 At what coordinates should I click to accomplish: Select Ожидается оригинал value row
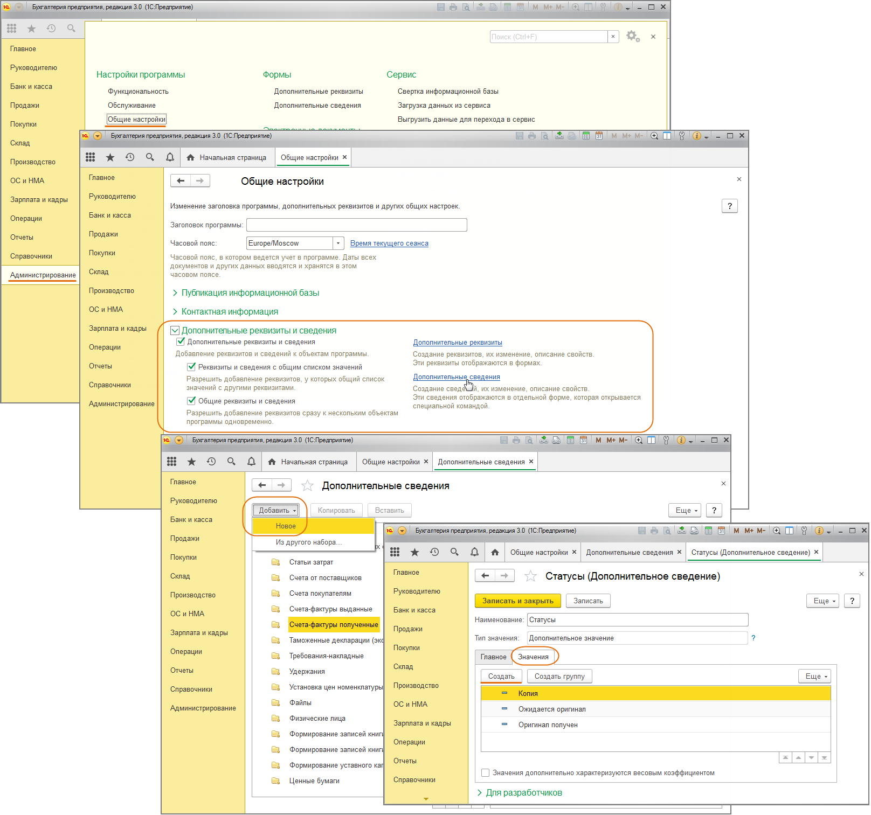pyautogui.click(x=655, y=709)
